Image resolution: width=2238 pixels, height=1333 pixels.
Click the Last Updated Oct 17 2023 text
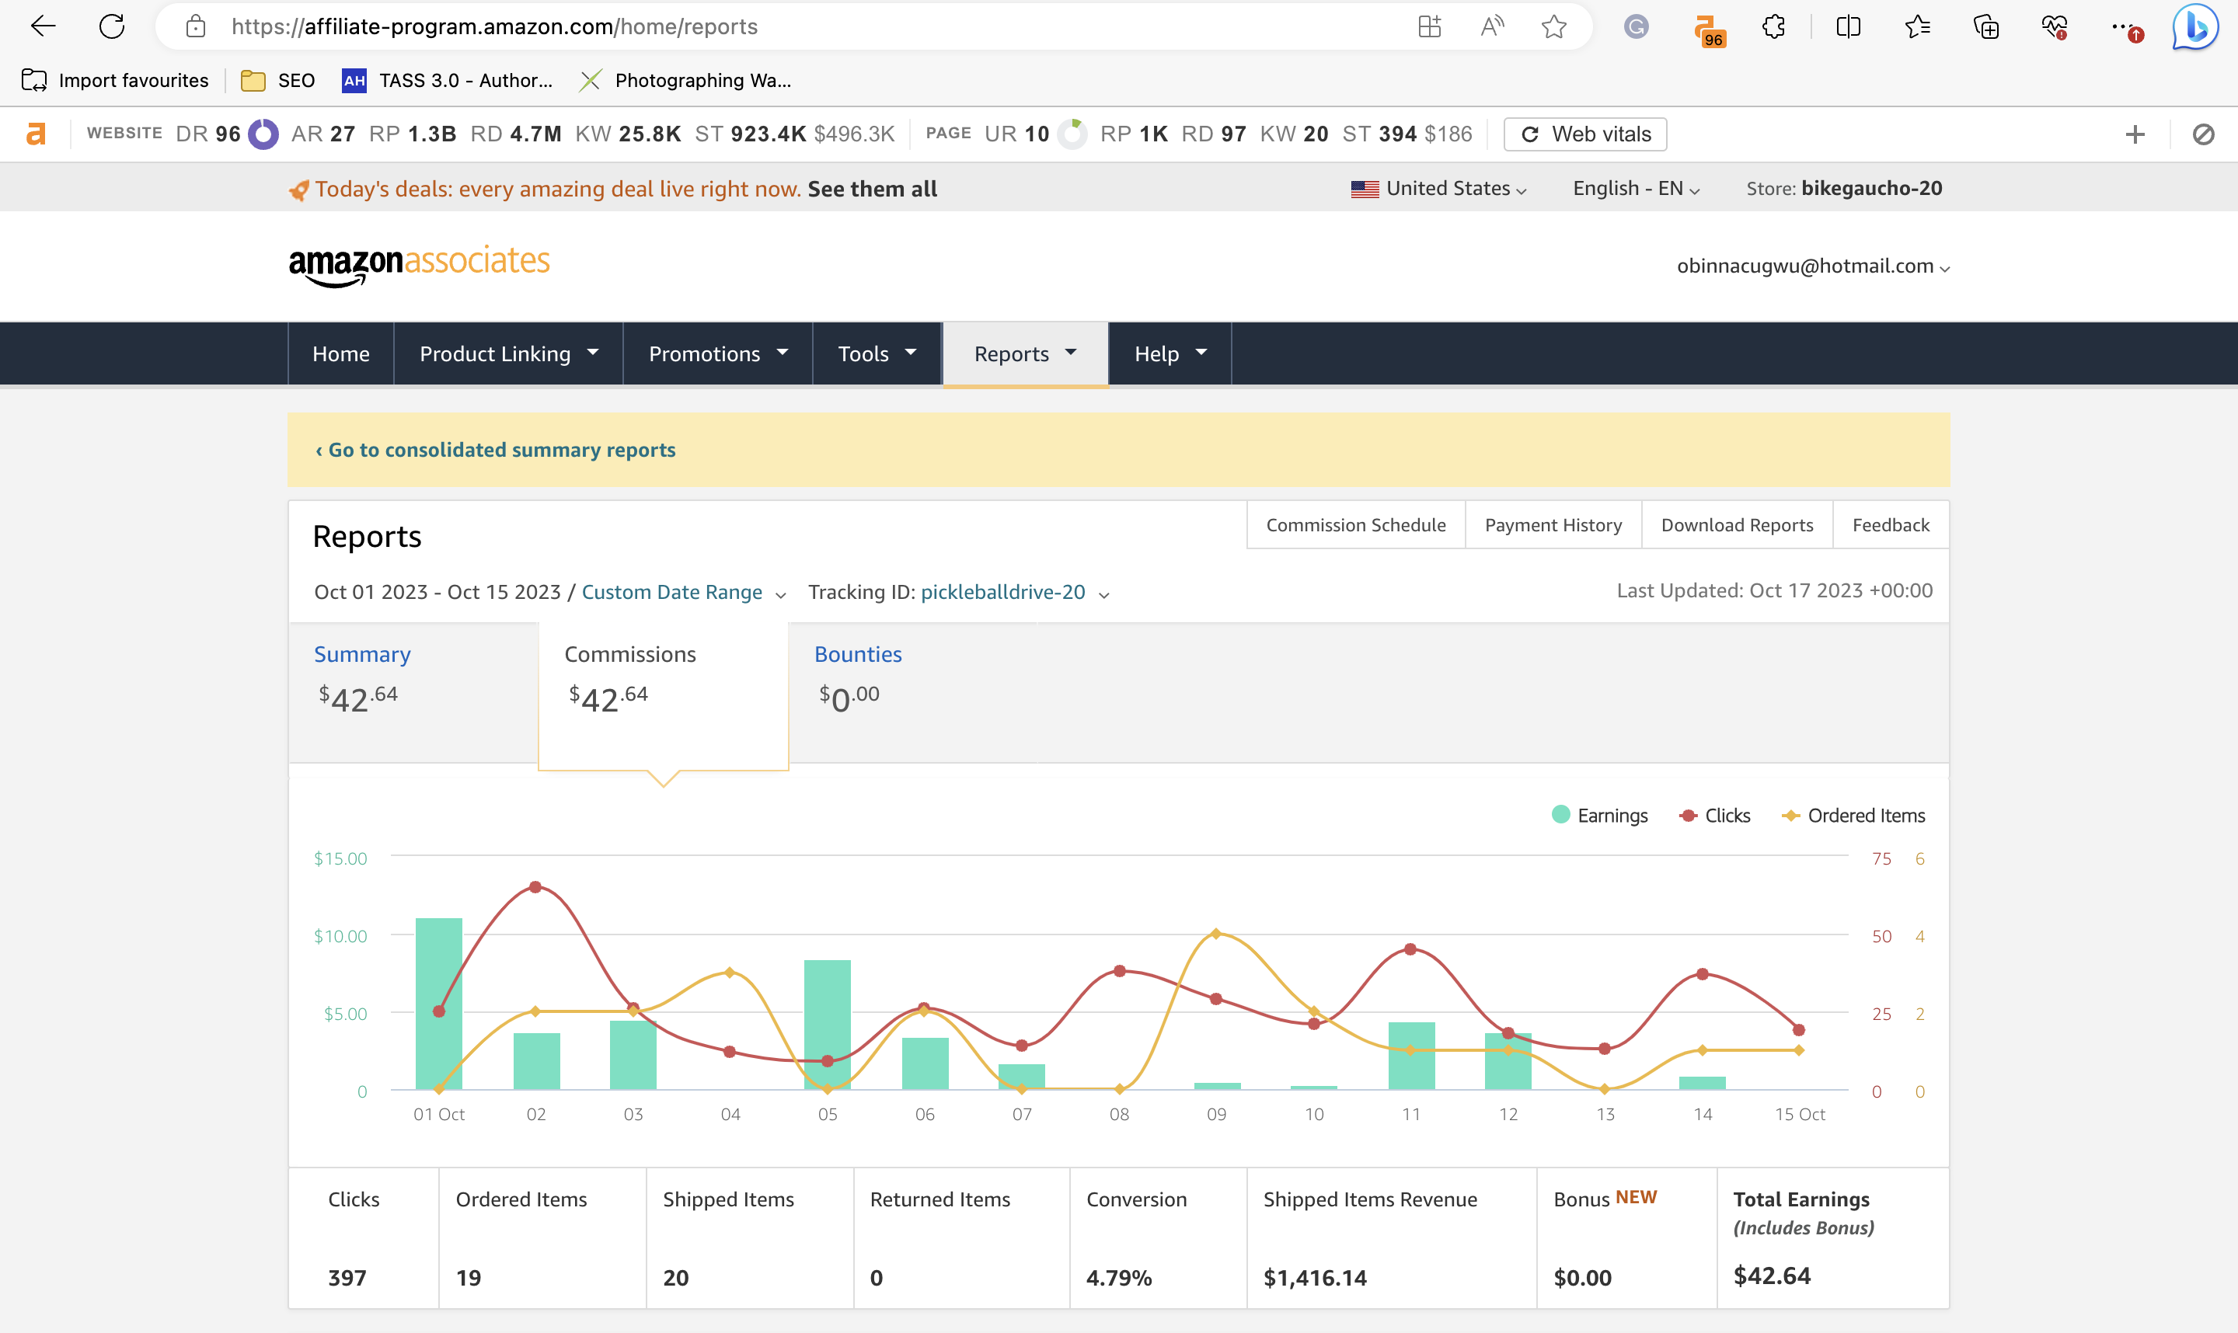(1774, 590)
